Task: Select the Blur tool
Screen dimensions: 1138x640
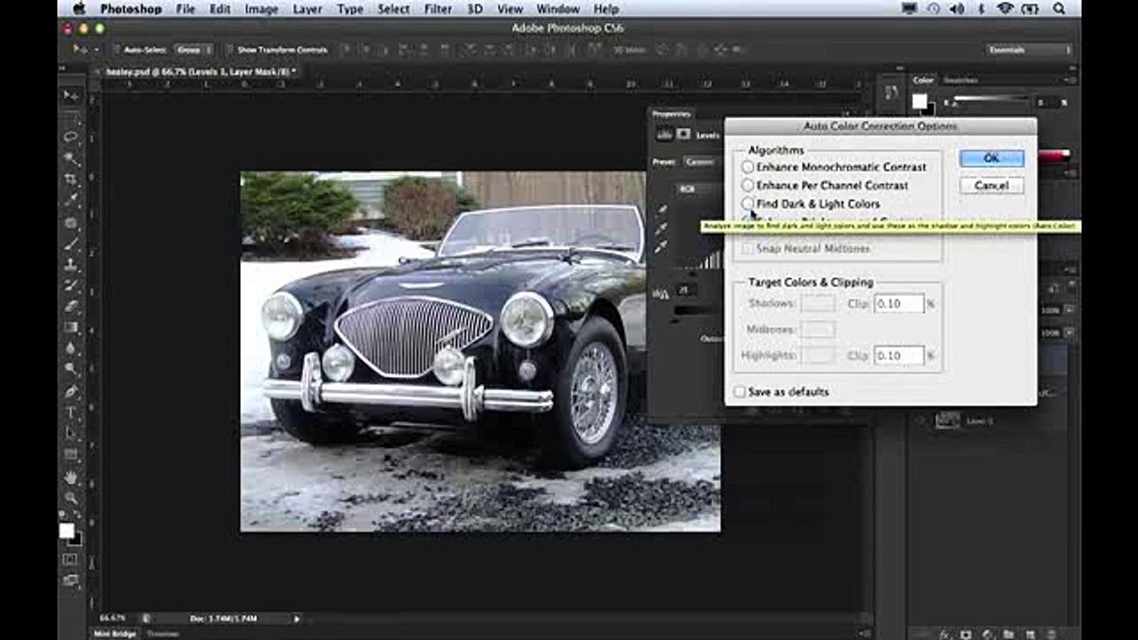Action: (70, 348)
